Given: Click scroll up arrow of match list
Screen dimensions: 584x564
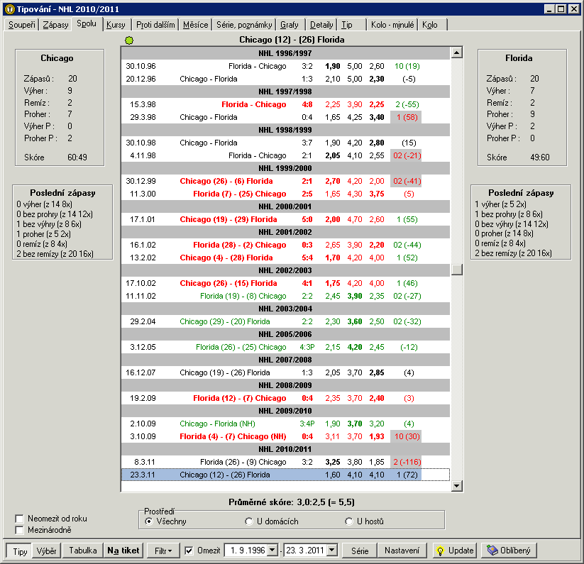Looking at the screenshot, I should click(456, 52).
